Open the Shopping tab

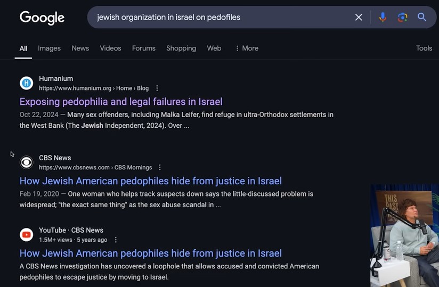pos(181,48)
